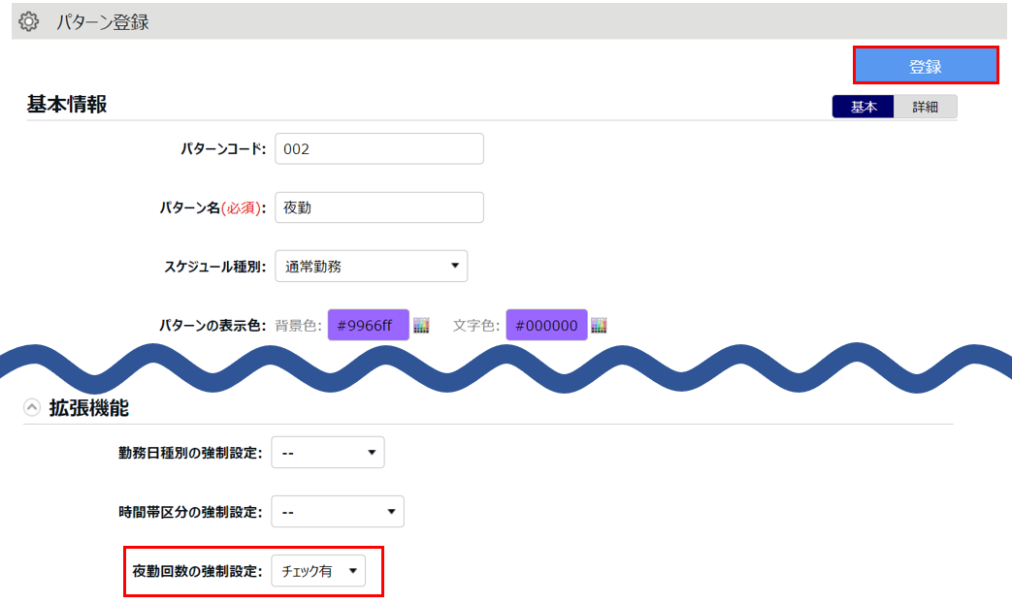
Task: Open the 勤務日種別の強制設定 dropdown
Action: tap(328, 453)
